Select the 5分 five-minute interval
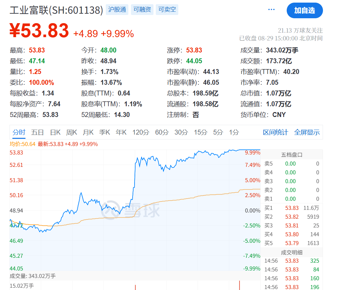Image resolution: width=337 pixels, height=290 pixels. point(218,132)
